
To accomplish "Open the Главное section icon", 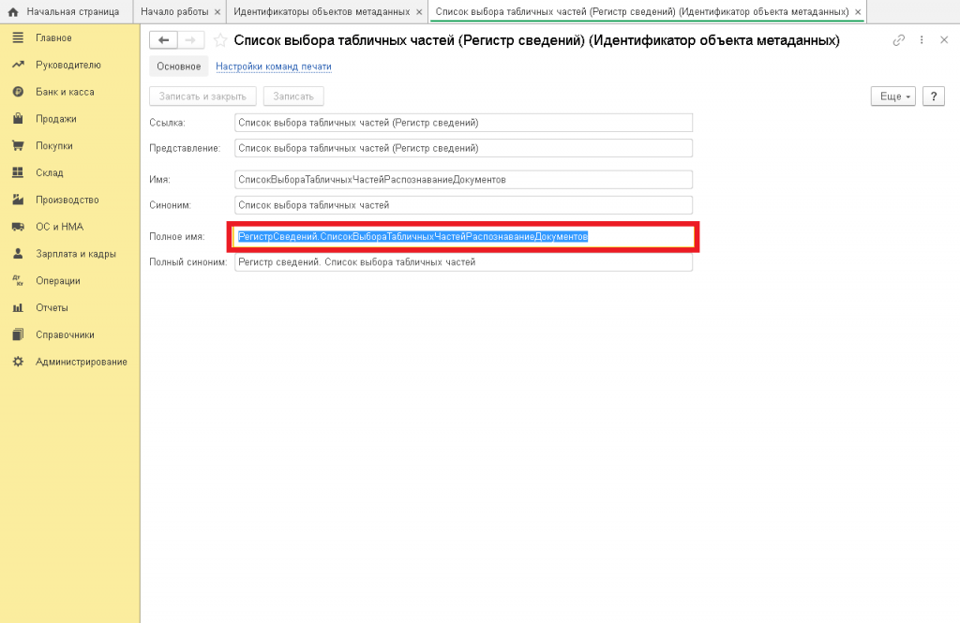I will pos(18,38).
